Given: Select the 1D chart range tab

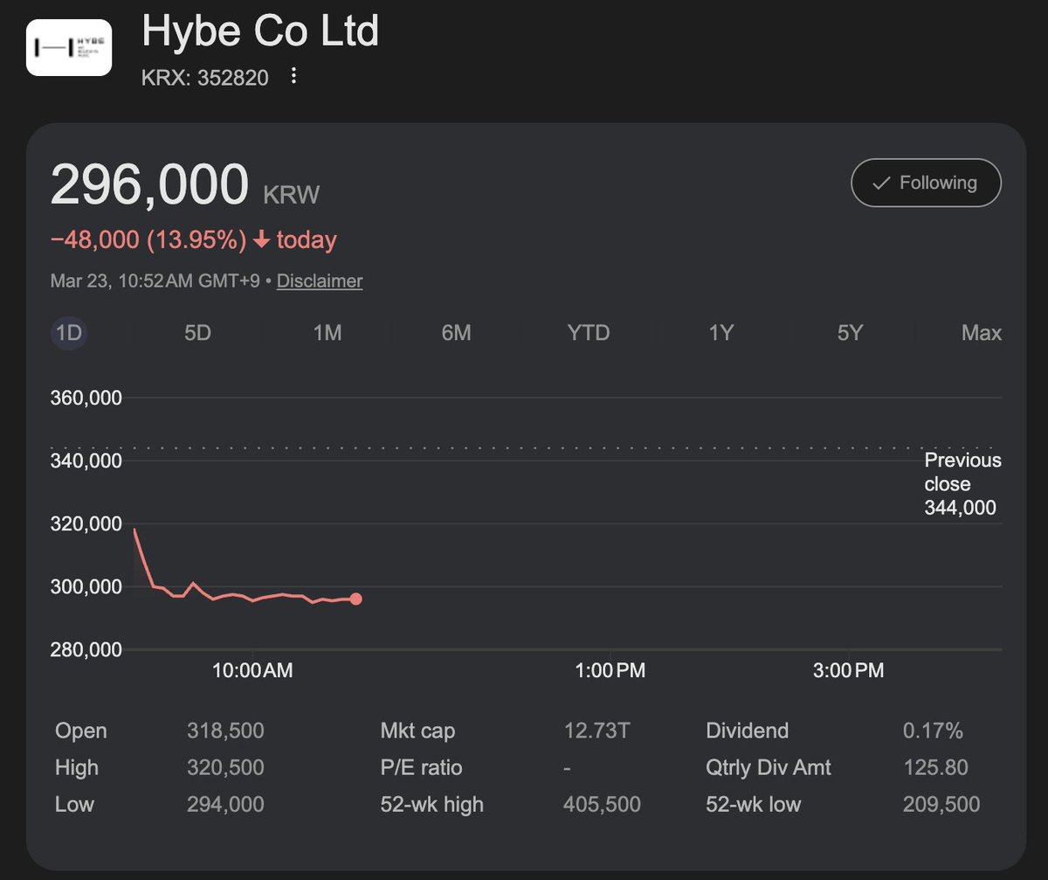Looking at the screenshot, I should click(68, 333).
